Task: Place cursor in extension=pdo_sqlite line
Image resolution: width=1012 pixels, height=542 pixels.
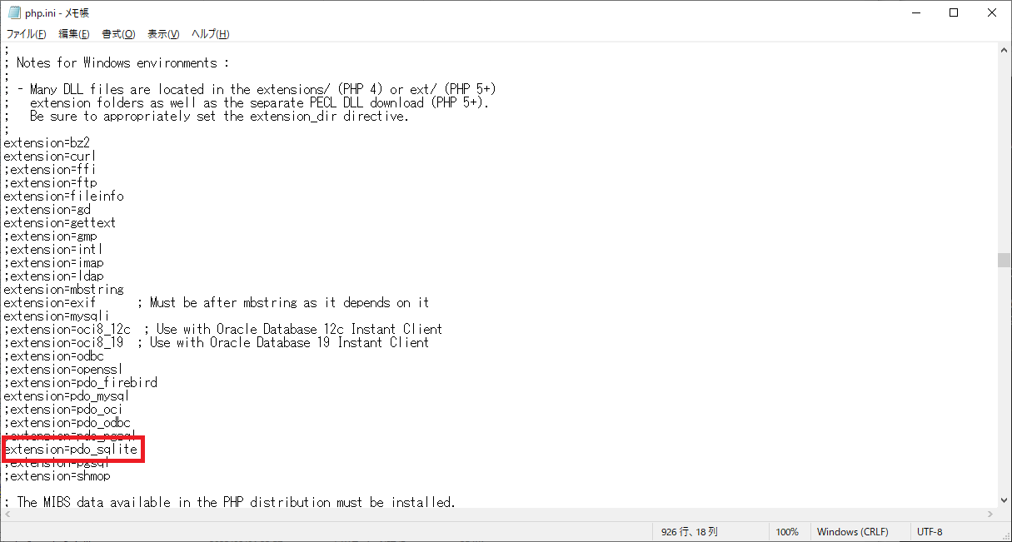Action: (71, 450)
